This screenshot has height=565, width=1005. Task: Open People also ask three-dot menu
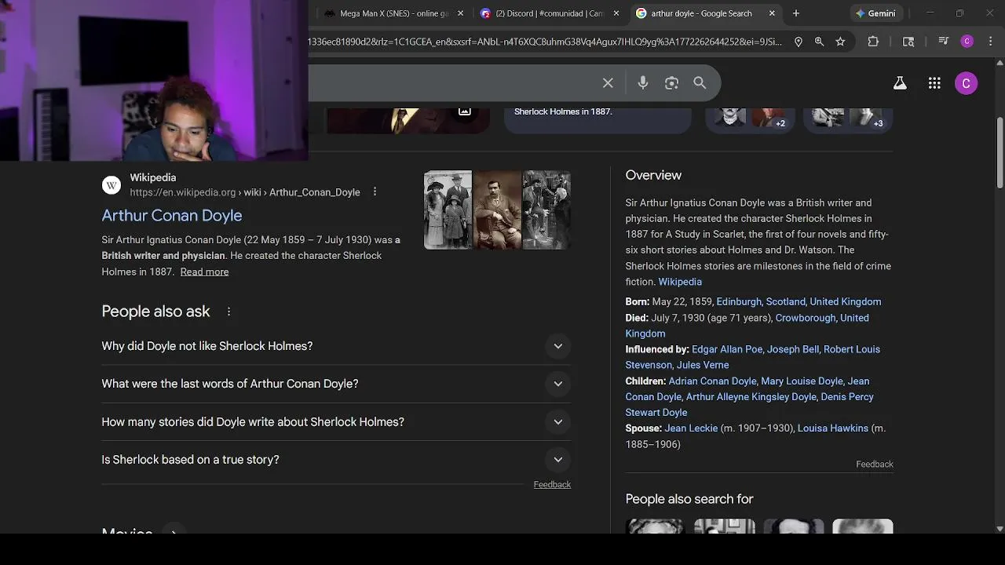click(x=228, y=312)
